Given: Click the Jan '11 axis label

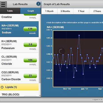Looking at the screenshot, I should coord(85,89).
